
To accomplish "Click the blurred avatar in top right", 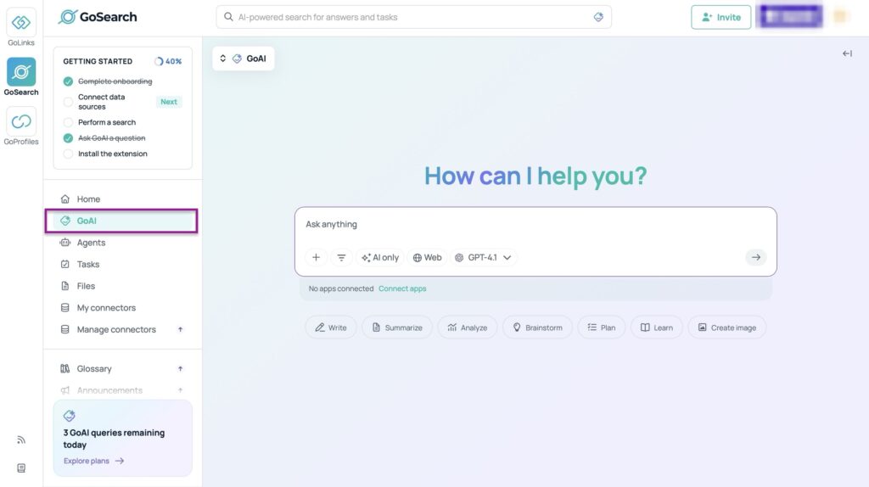I will click(841, 17).
